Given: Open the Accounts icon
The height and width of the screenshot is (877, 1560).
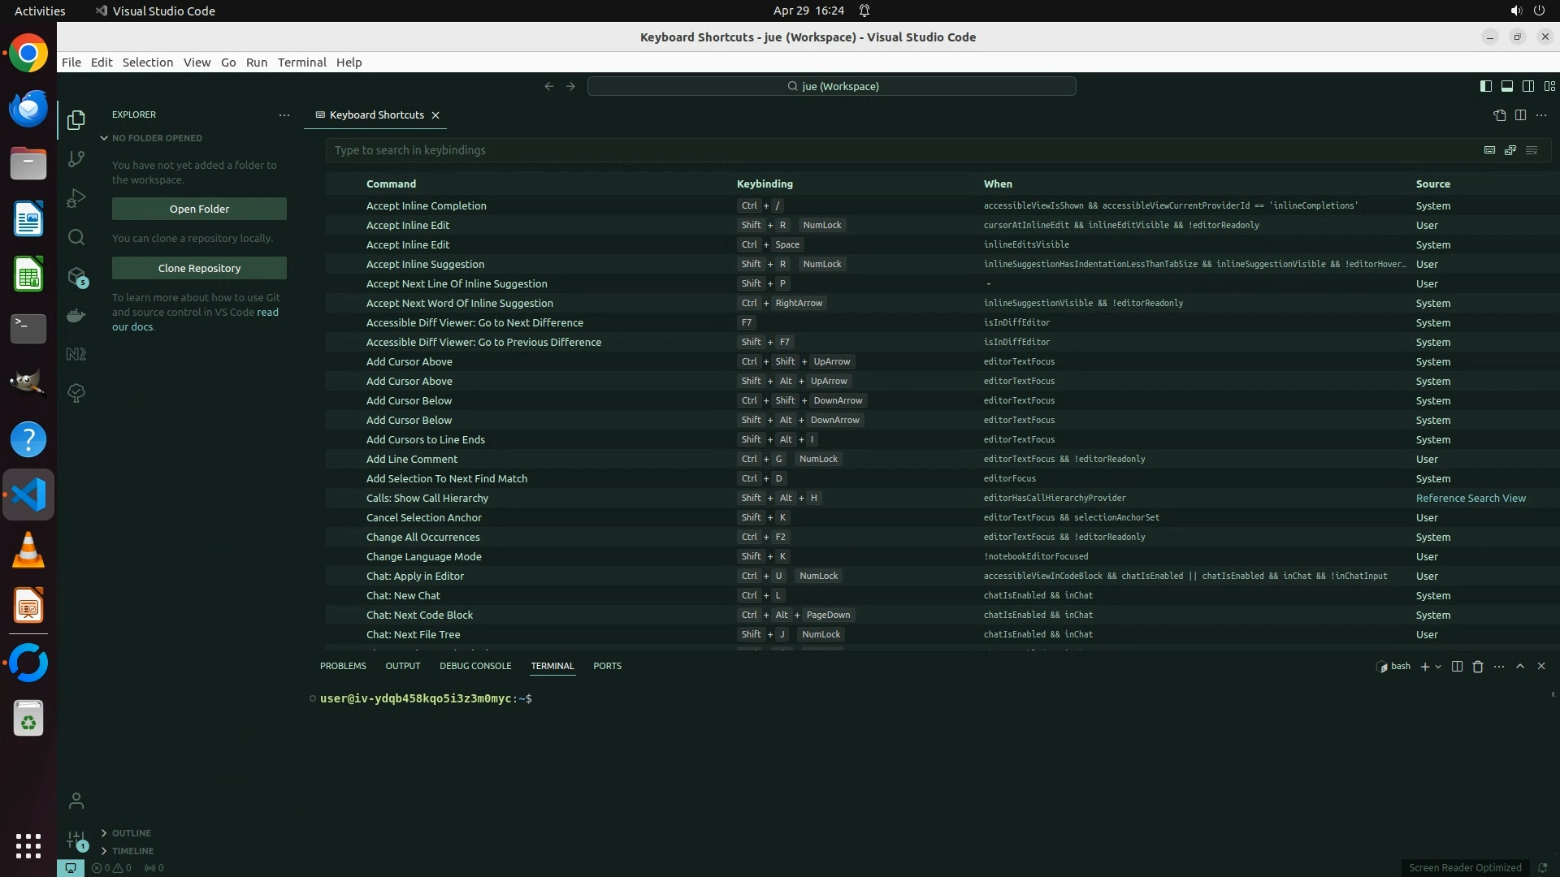Looking at the screenshot, I should point(76,801).
